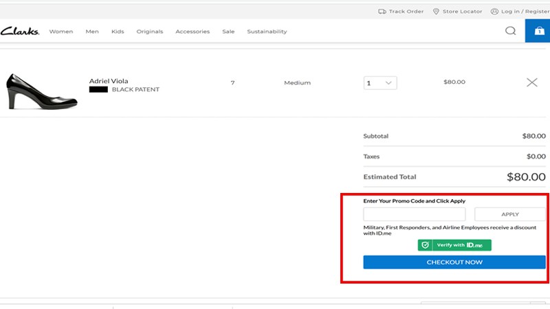
Task: Go to the Originals section
Action: [150, 32]
